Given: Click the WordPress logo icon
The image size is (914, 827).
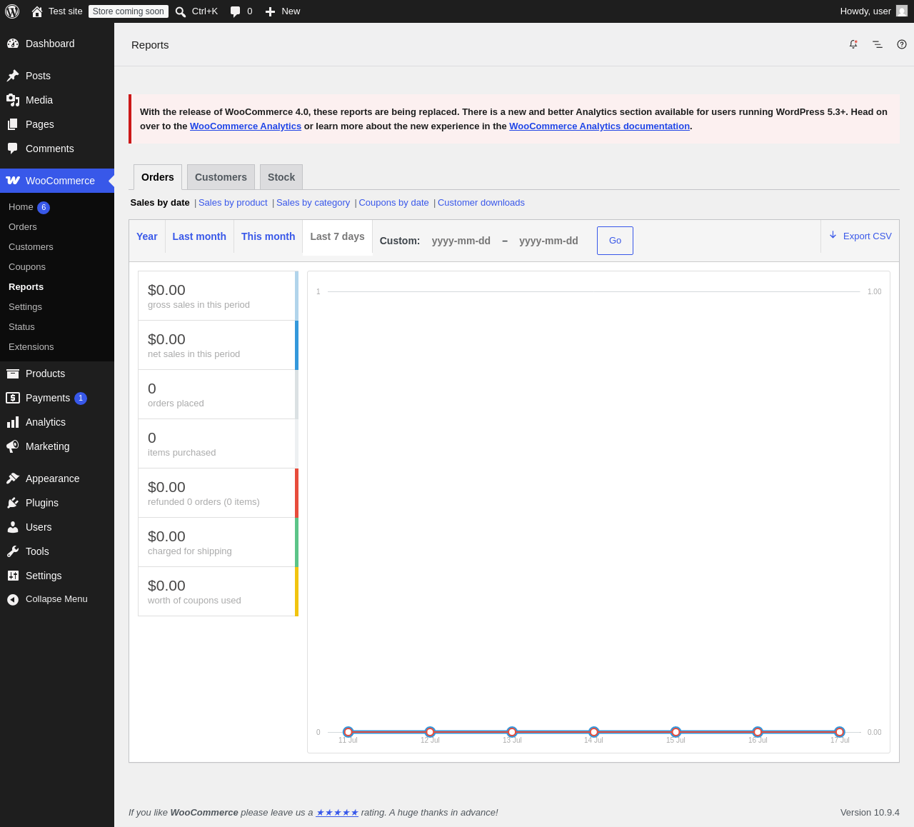Looking at the screenshot, I should click(12, 11).
